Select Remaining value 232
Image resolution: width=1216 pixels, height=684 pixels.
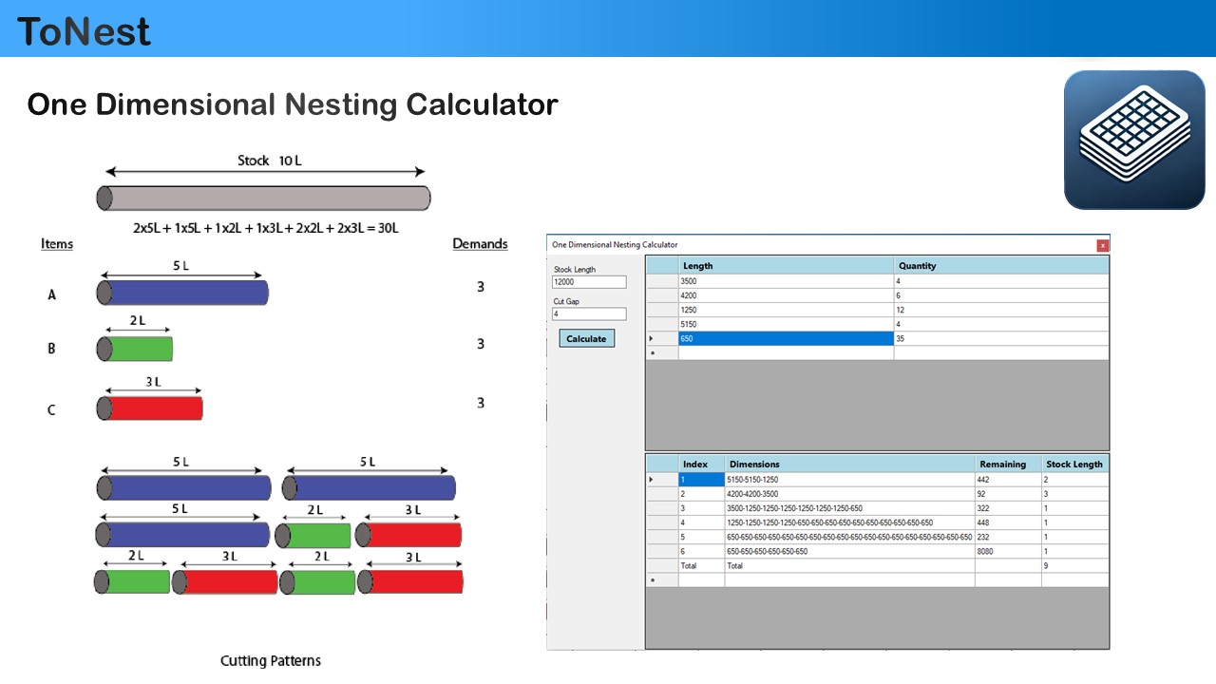coord(1008,537)
